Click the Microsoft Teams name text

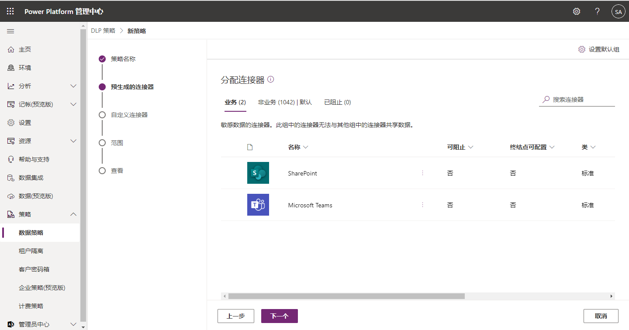(x=310, y=205)
